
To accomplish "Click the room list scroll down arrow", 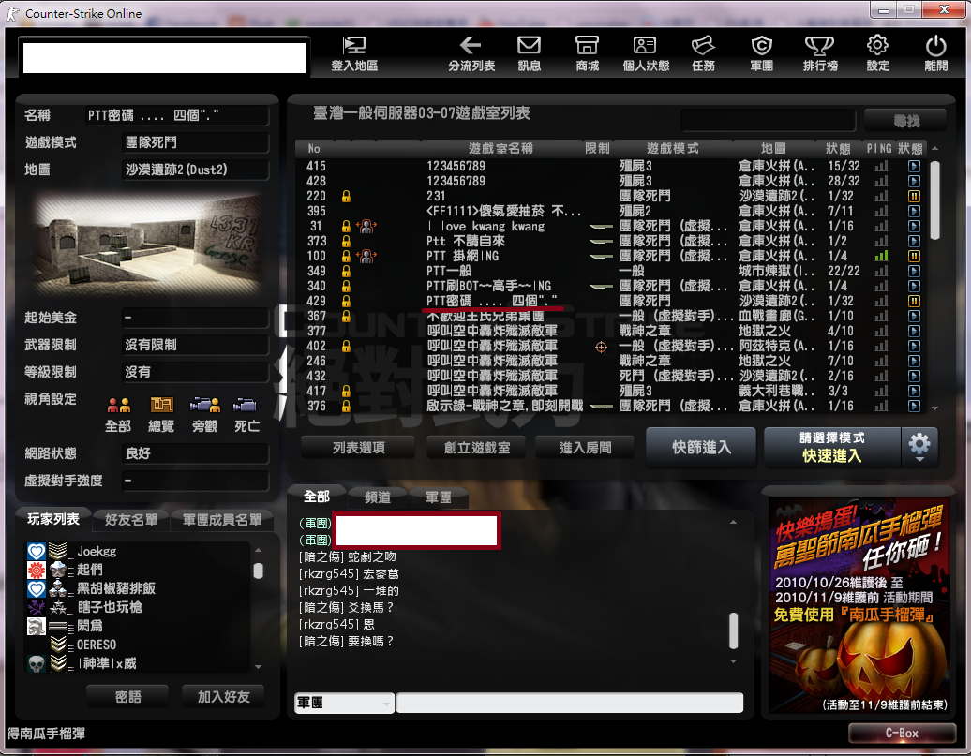I will tap(934, 408).
